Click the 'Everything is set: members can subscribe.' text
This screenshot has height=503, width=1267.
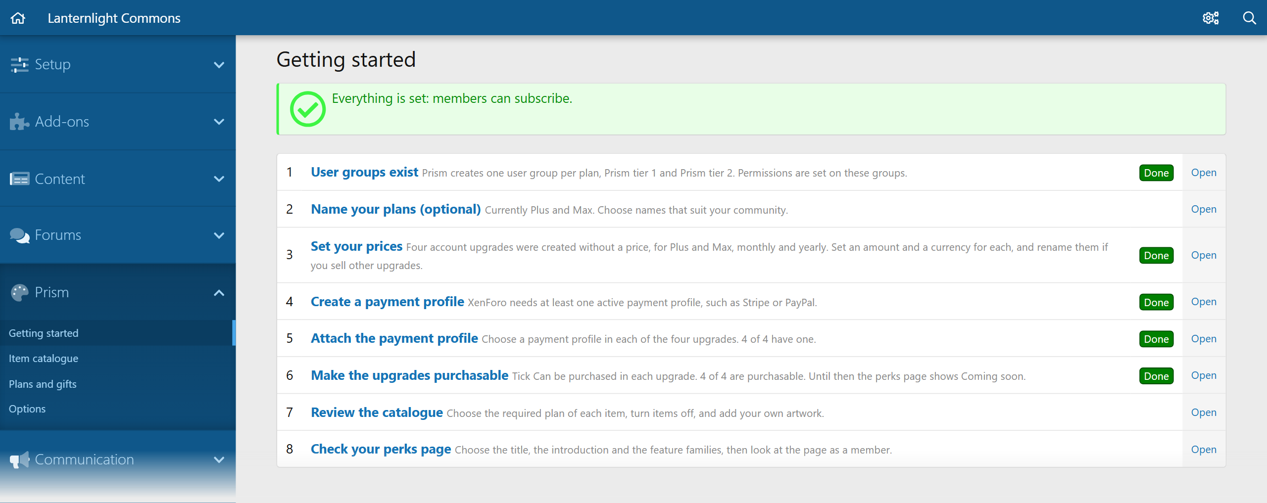point(452,98)
